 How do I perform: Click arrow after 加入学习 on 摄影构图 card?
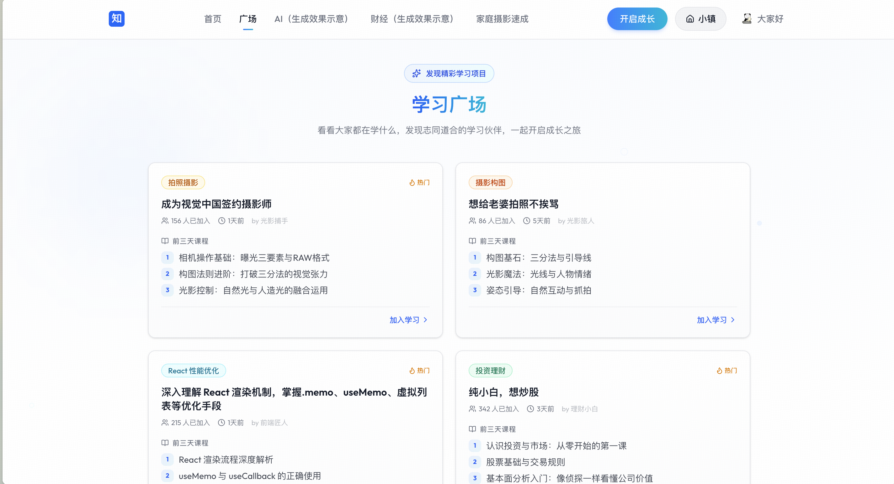[x=733, y=320]
